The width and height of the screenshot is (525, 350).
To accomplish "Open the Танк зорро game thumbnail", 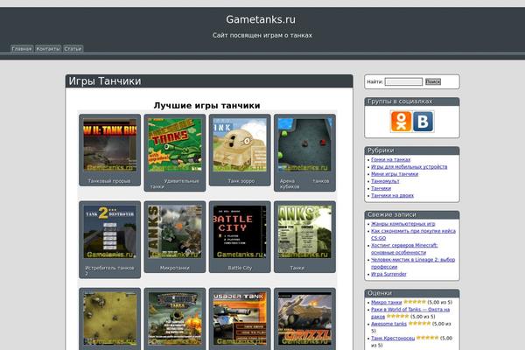I will point(240,145).
